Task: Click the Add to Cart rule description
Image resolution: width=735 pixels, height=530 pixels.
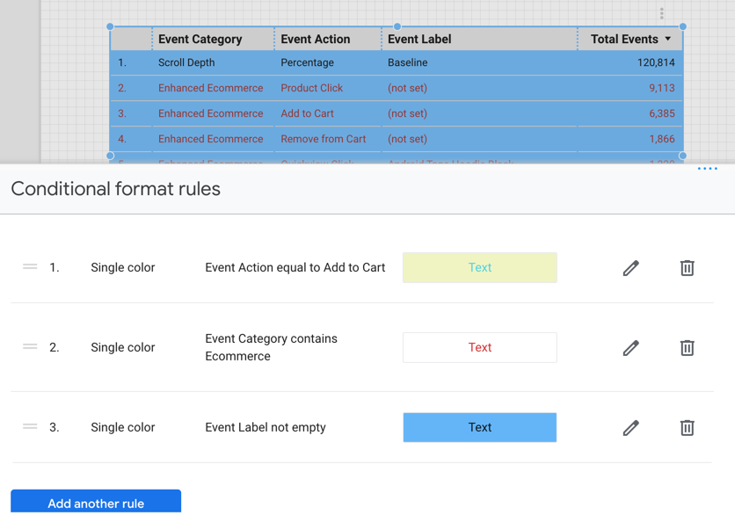Action: (294, 267)
